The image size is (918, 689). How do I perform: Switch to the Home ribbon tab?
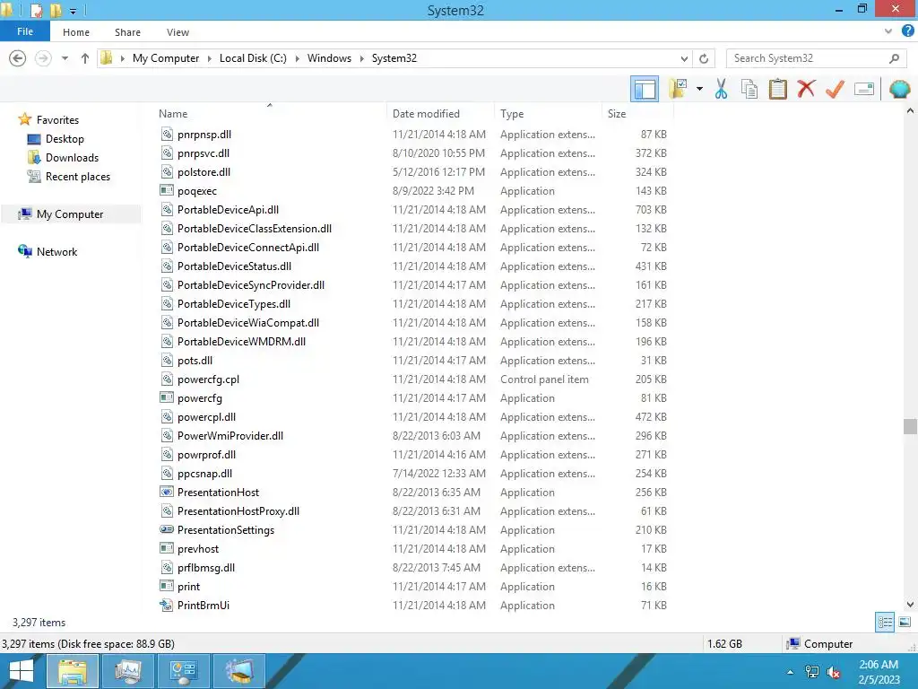(76, 32)
